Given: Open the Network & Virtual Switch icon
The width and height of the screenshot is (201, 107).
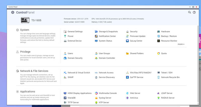Looking at the screenshot, I should click(65, 73).
